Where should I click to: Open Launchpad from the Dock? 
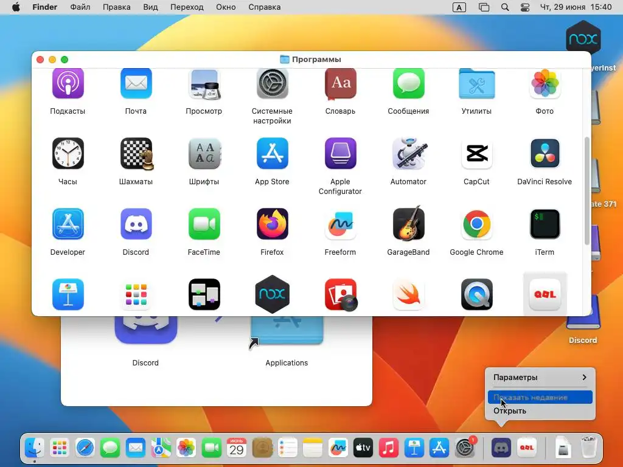point(60,448)
